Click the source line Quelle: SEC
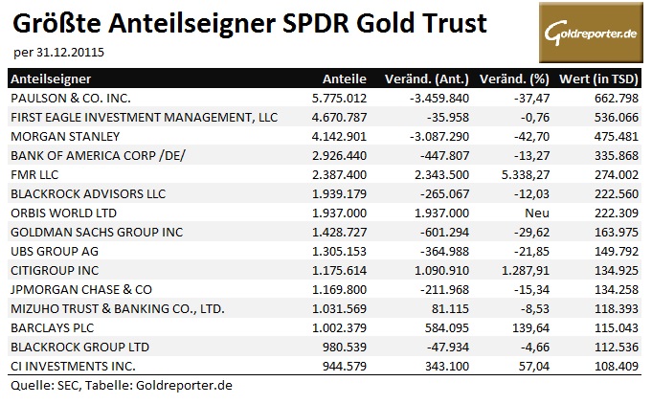652x404 pixels. click(x=121, y=385)
